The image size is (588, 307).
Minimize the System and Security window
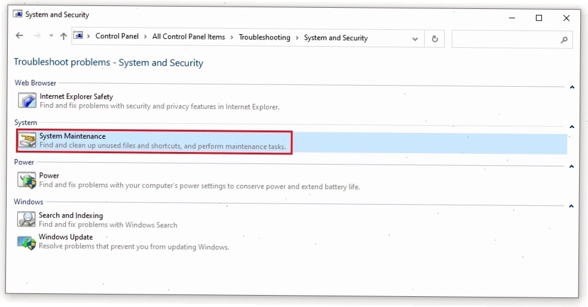tap(512, 18)
